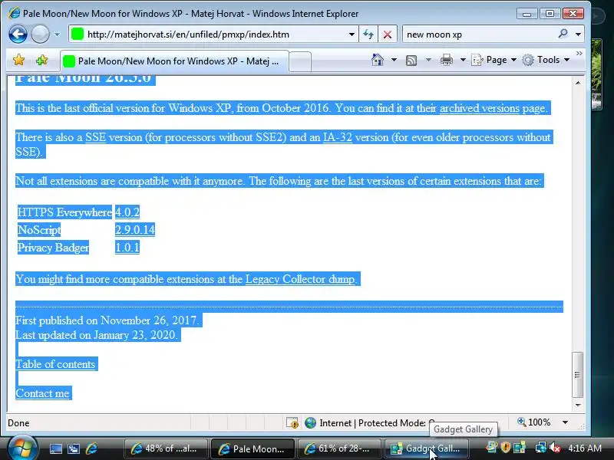Click the Table of contents link
The height and width of the screenshot is (460, 614).
point(55,364)
